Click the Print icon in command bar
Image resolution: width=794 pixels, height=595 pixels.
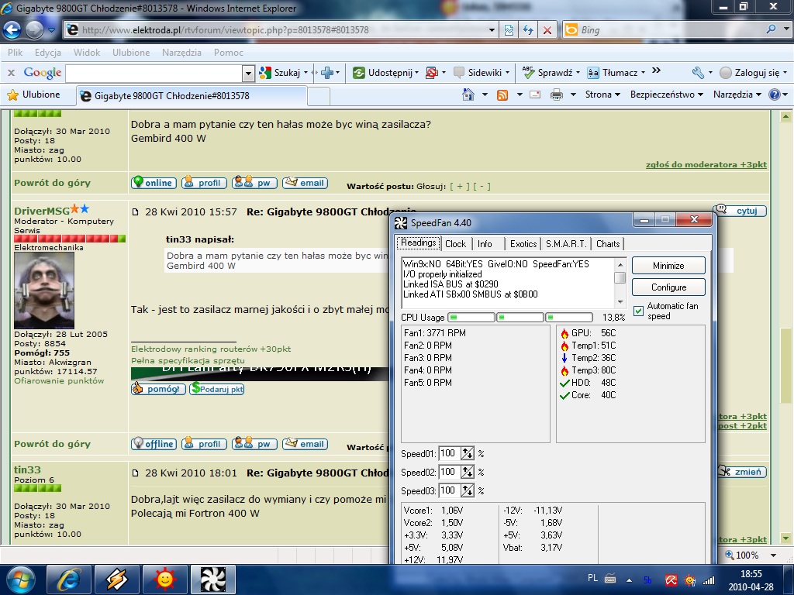click(557, 95)
